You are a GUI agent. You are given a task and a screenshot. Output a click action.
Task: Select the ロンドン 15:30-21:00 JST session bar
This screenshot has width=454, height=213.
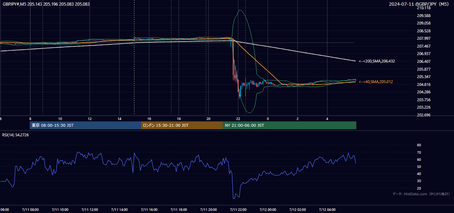pyautogui.click(x=182, y=125)
